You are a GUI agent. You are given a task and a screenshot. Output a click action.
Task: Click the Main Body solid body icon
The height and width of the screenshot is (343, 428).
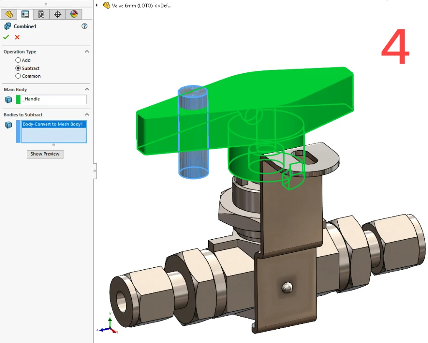click(x=8, y=100)
